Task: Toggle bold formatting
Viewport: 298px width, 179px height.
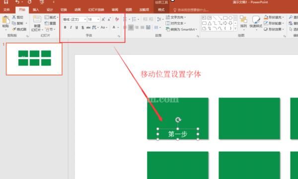Action: (x=65, y=27)
